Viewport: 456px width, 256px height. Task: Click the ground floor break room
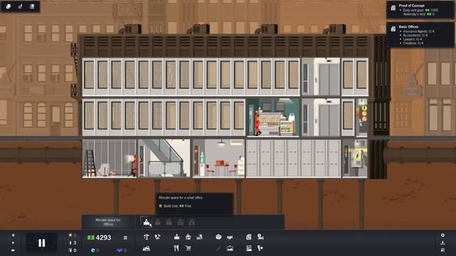point(219,158)
